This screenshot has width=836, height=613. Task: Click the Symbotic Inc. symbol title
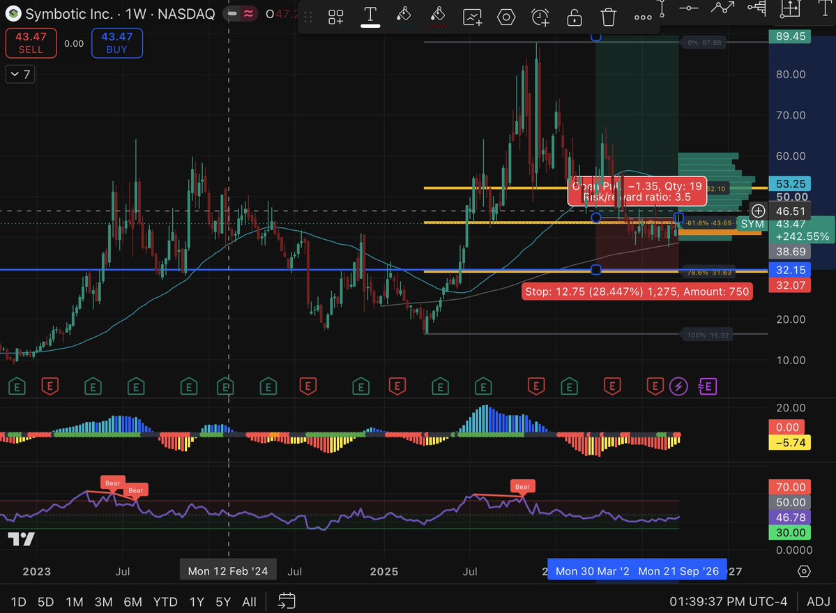point(69,14)
